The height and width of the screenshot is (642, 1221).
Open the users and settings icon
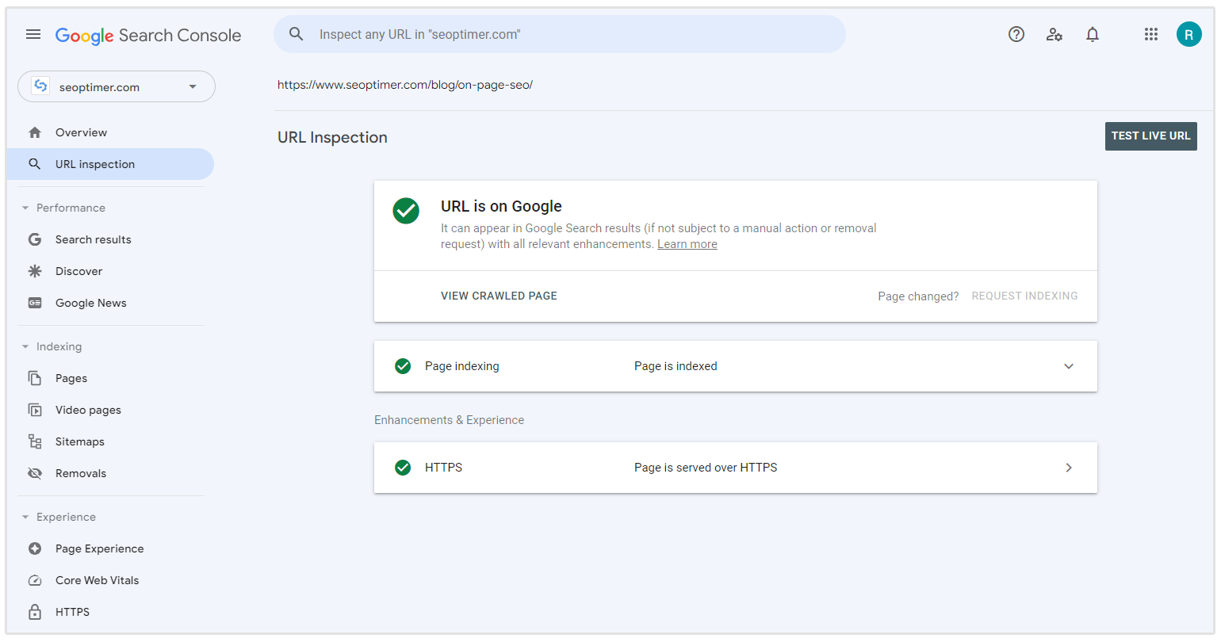[1054, 34]
